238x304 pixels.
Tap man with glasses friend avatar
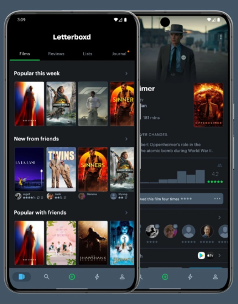coord(207,231)
